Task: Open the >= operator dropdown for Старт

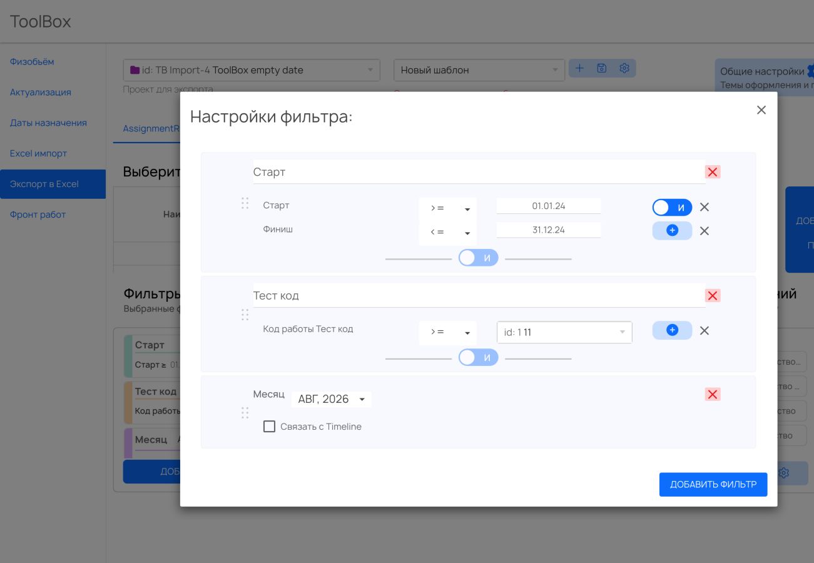Action: pyautogui.click(x=448, y=208)
